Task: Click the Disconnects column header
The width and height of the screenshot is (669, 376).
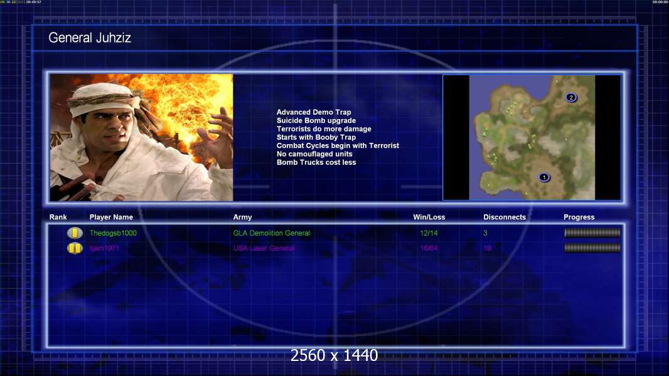Action: click(x=505, y=217)
